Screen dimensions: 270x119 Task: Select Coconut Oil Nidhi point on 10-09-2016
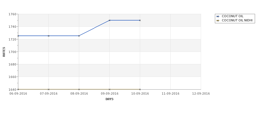coord(140,89)
